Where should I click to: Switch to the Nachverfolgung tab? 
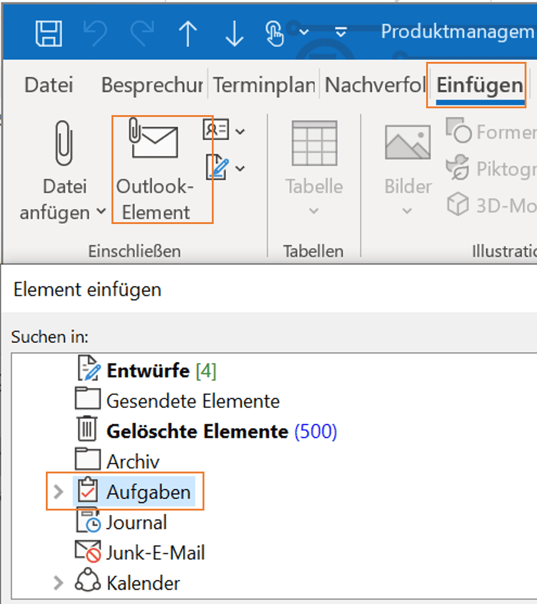click(x=375, y=85)
